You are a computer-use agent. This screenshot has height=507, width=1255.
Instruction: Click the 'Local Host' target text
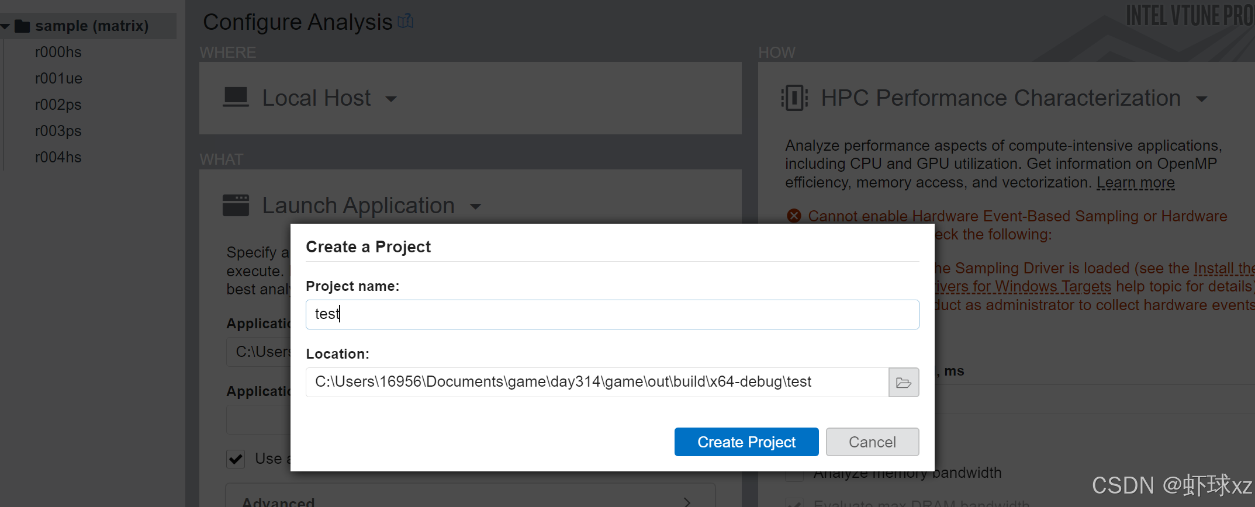click(316, 98)
